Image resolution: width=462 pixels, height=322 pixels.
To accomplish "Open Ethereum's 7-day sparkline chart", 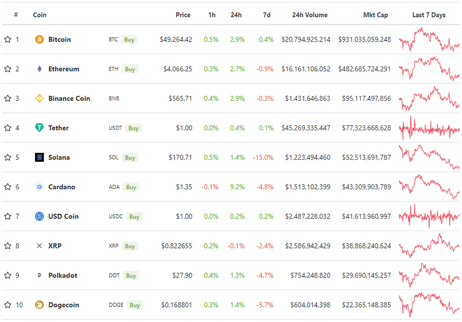I will click(430, 68).
